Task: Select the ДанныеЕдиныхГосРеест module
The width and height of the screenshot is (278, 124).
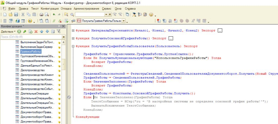Action: 37,66
